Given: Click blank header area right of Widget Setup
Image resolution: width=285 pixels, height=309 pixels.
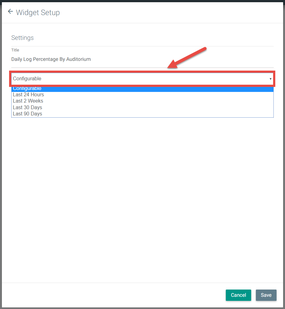Looking at the screenshot, I should pyautogui.click(x=172, y=13).
